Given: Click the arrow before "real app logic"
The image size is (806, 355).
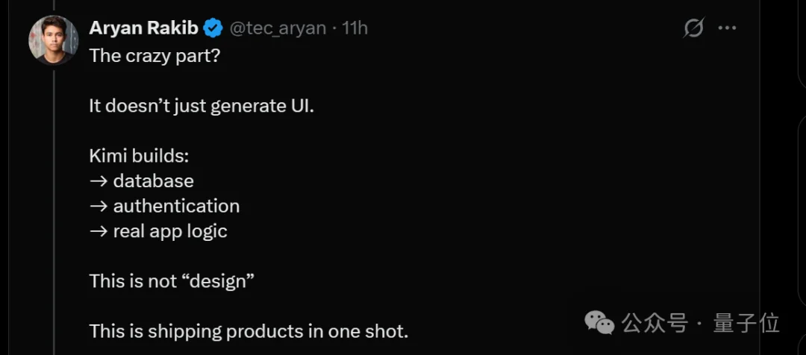Looking at the screenshot, I should pyautogui.click(x=99, y=231).
